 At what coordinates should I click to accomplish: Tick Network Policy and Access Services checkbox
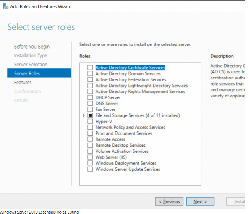coord(90,127)
